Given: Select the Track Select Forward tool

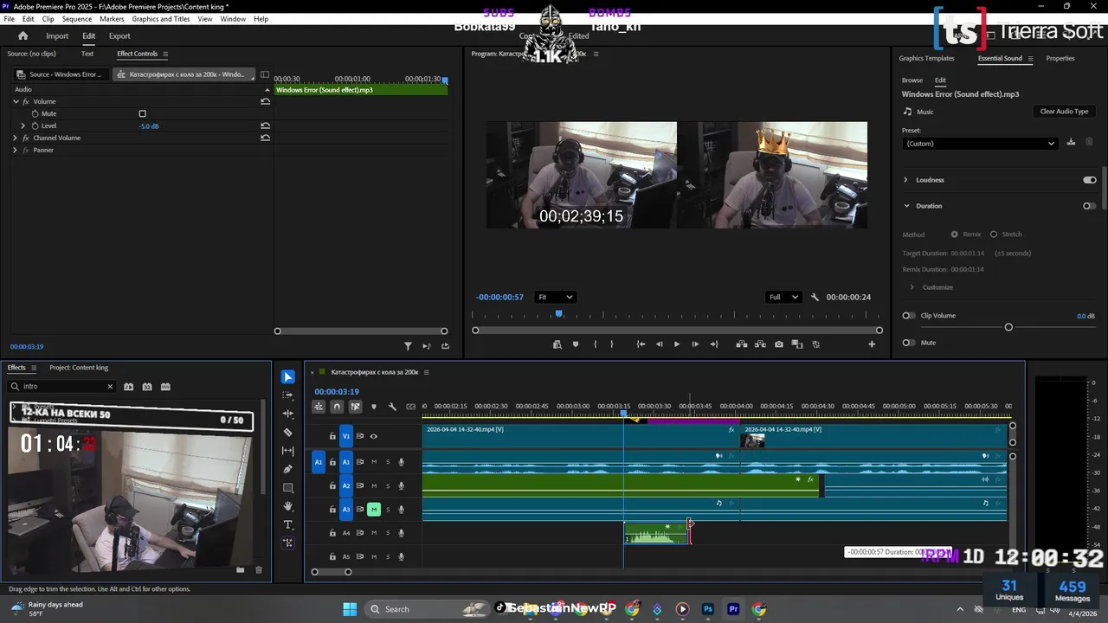Looking at the screenshot, I should [288, 395].
